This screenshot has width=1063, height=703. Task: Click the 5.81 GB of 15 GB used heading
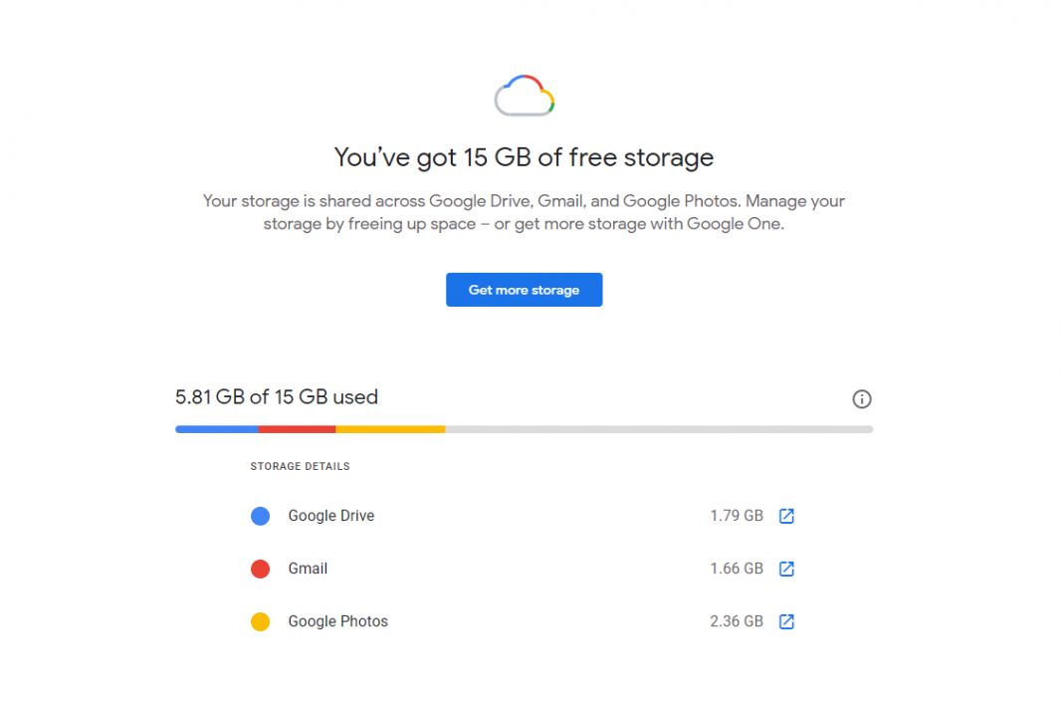(x=276, y=396)
